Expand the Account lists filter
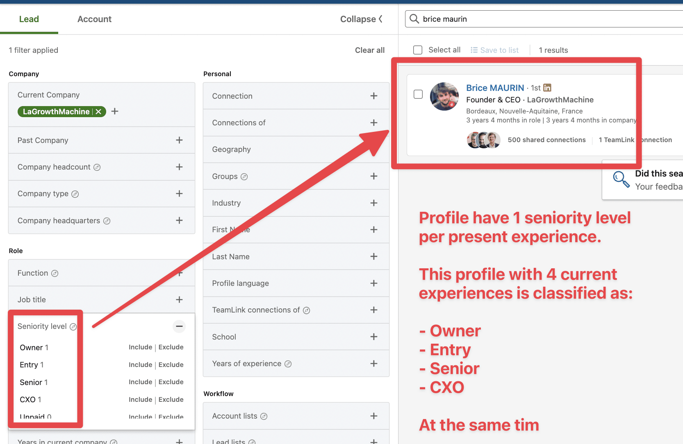The width and height of the screenshot is (683, 444). (374, 416)
